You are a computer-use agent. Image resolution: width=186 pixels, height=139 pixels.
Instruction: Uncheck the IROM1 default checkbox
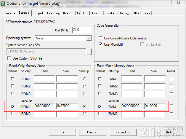(x=13, y=107)
